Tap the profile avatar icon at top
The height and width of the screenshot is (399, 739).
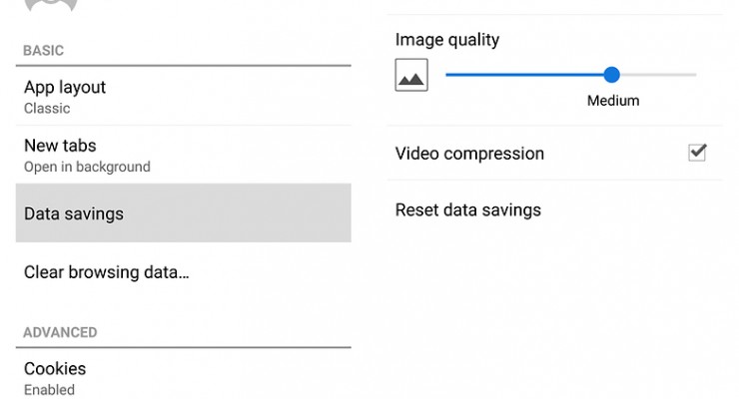click(50, 6)
